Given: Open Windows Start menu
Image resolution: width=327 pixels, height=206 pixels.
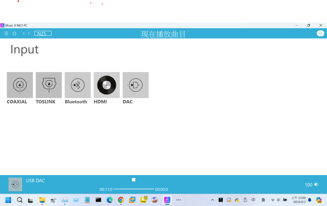Looking at the screenshot, I should pos(8,200).
